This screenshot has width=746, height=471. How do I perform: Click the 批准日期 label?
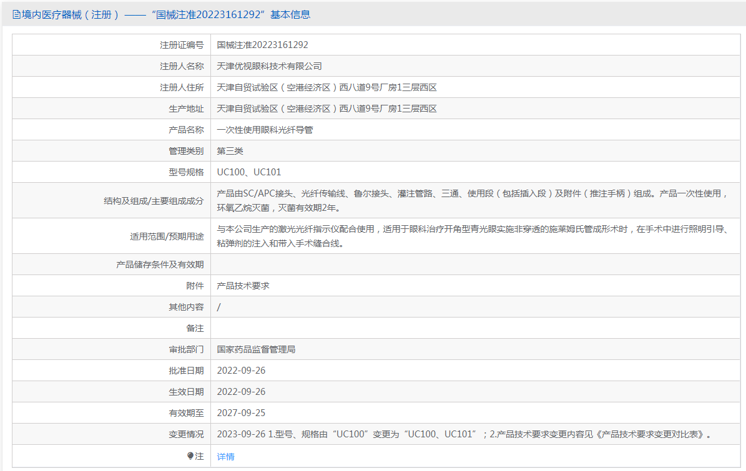[x=186, y=371]
